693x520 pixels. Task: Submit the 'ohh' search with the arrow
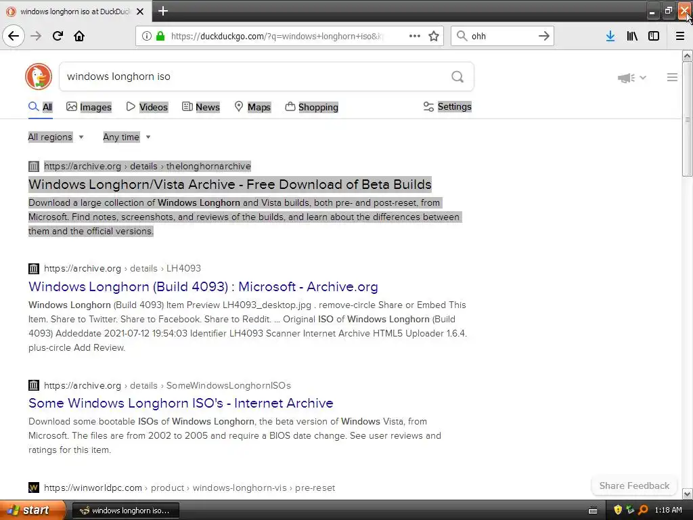[543, 36]
